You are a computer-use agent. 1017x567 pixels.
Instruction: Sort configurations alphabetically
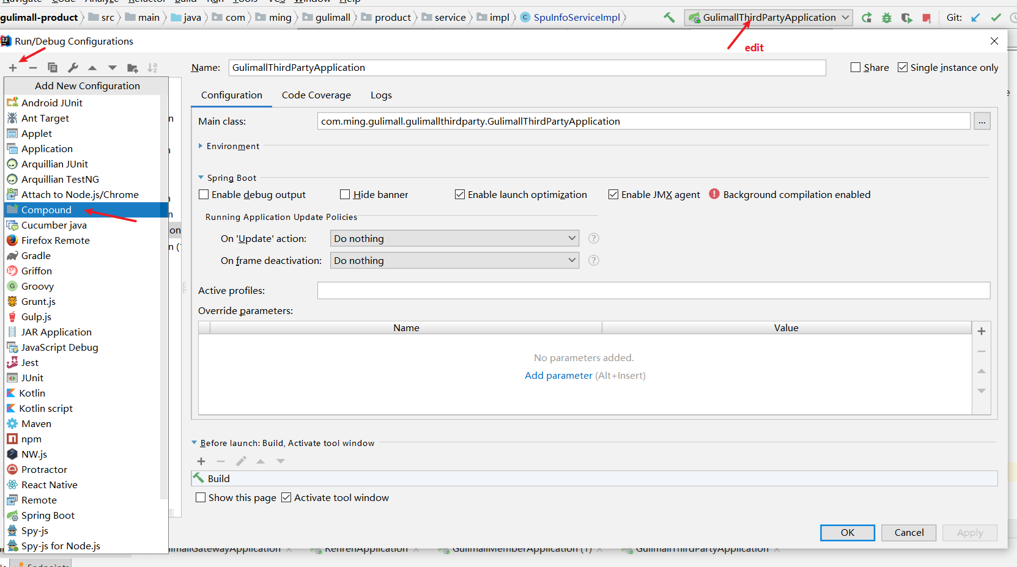coord(152,68)
